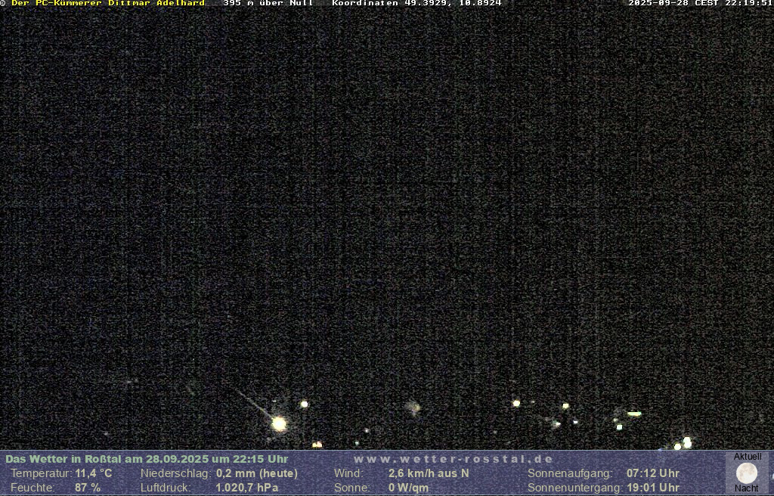Click the wind reading 2,6 km/h aus N
The width and height of the screenshot is (774, 496).
429,473
